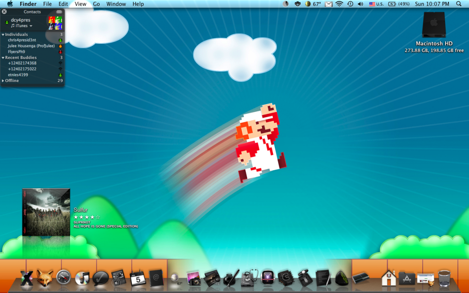
Task: Click the 67° weather menu bar item
Action: pos(313,4)
